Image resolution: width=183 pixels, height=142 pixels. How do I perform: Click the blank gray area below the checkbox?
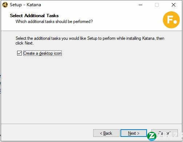91,89
